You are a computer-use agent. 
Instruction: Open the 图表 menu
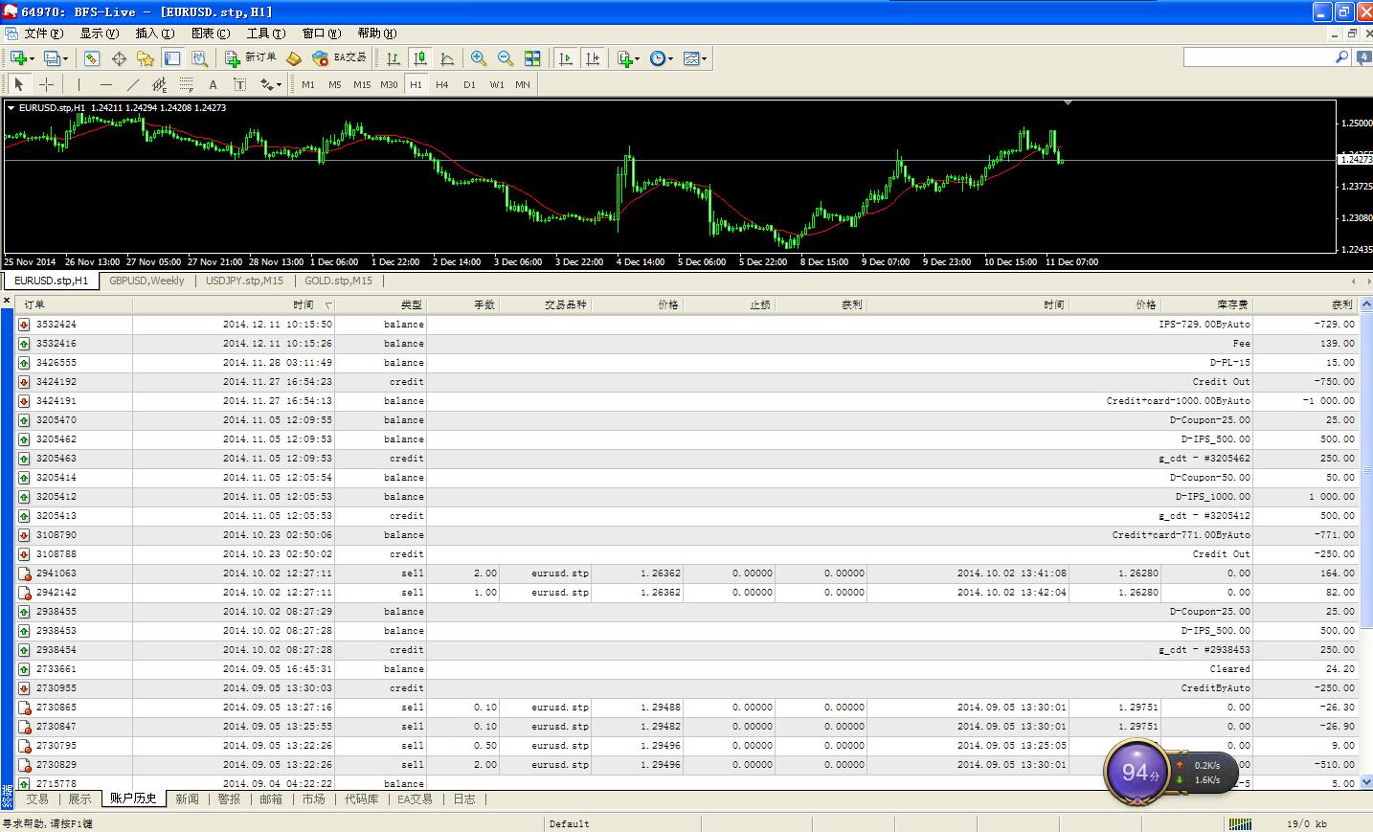click(x=211, y=34)
